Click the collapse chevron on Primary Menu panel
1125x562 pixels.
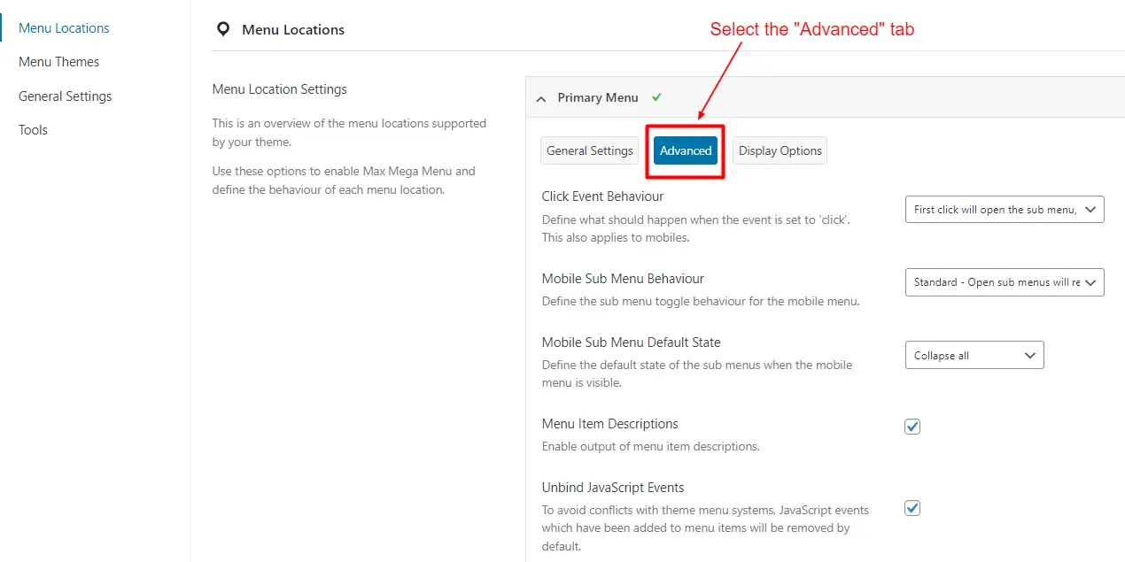(x=541, y=97)
